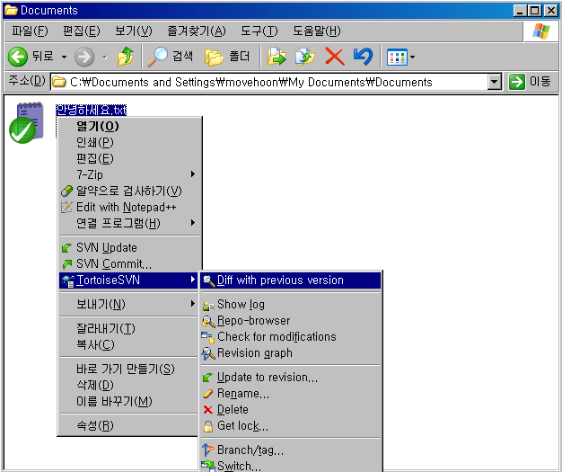Choose 삭제(D) from context menu
The image size is (562, 472).
(x=129, y=385)
